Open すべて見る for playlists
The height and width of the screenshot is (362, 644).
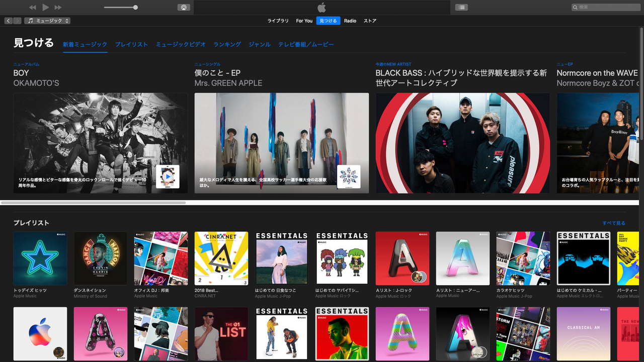click(614, 223)
